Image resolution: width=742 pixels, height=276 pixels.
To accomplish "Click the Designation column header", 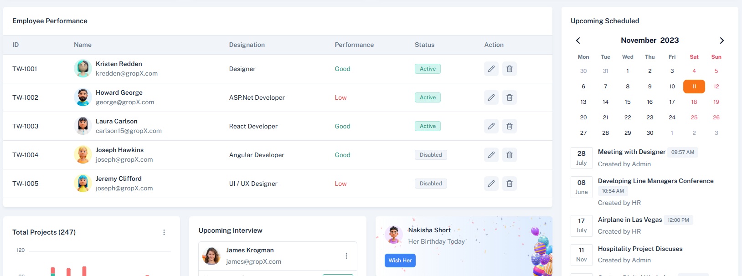I will (247, 45).
